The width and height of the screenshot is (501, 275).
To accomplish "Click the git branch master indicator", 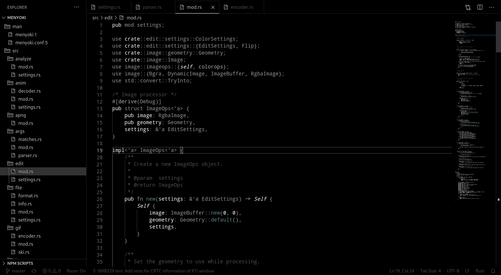I will click(16, 271).
